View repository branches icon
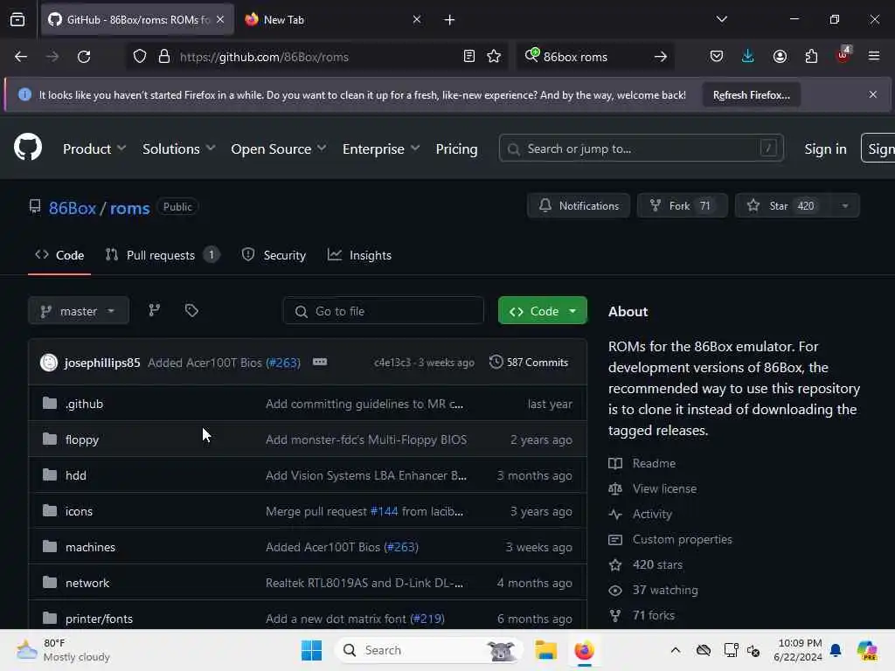The width and height of the screenshot is (895, 671). [x=154, y=310]
